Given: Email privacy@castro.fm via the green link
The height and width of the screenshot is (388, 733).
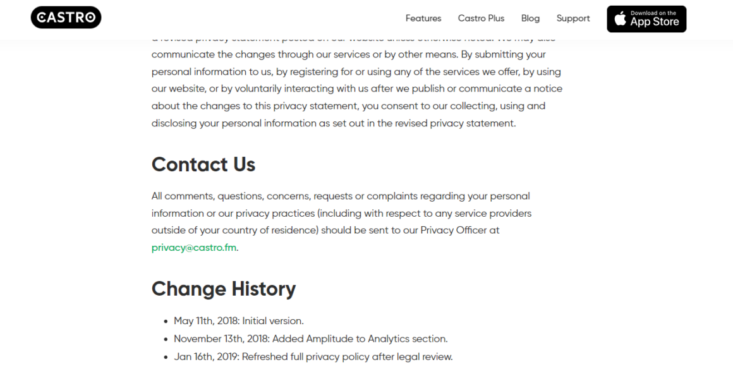Looking at the screenshot, I should point(193,248).
